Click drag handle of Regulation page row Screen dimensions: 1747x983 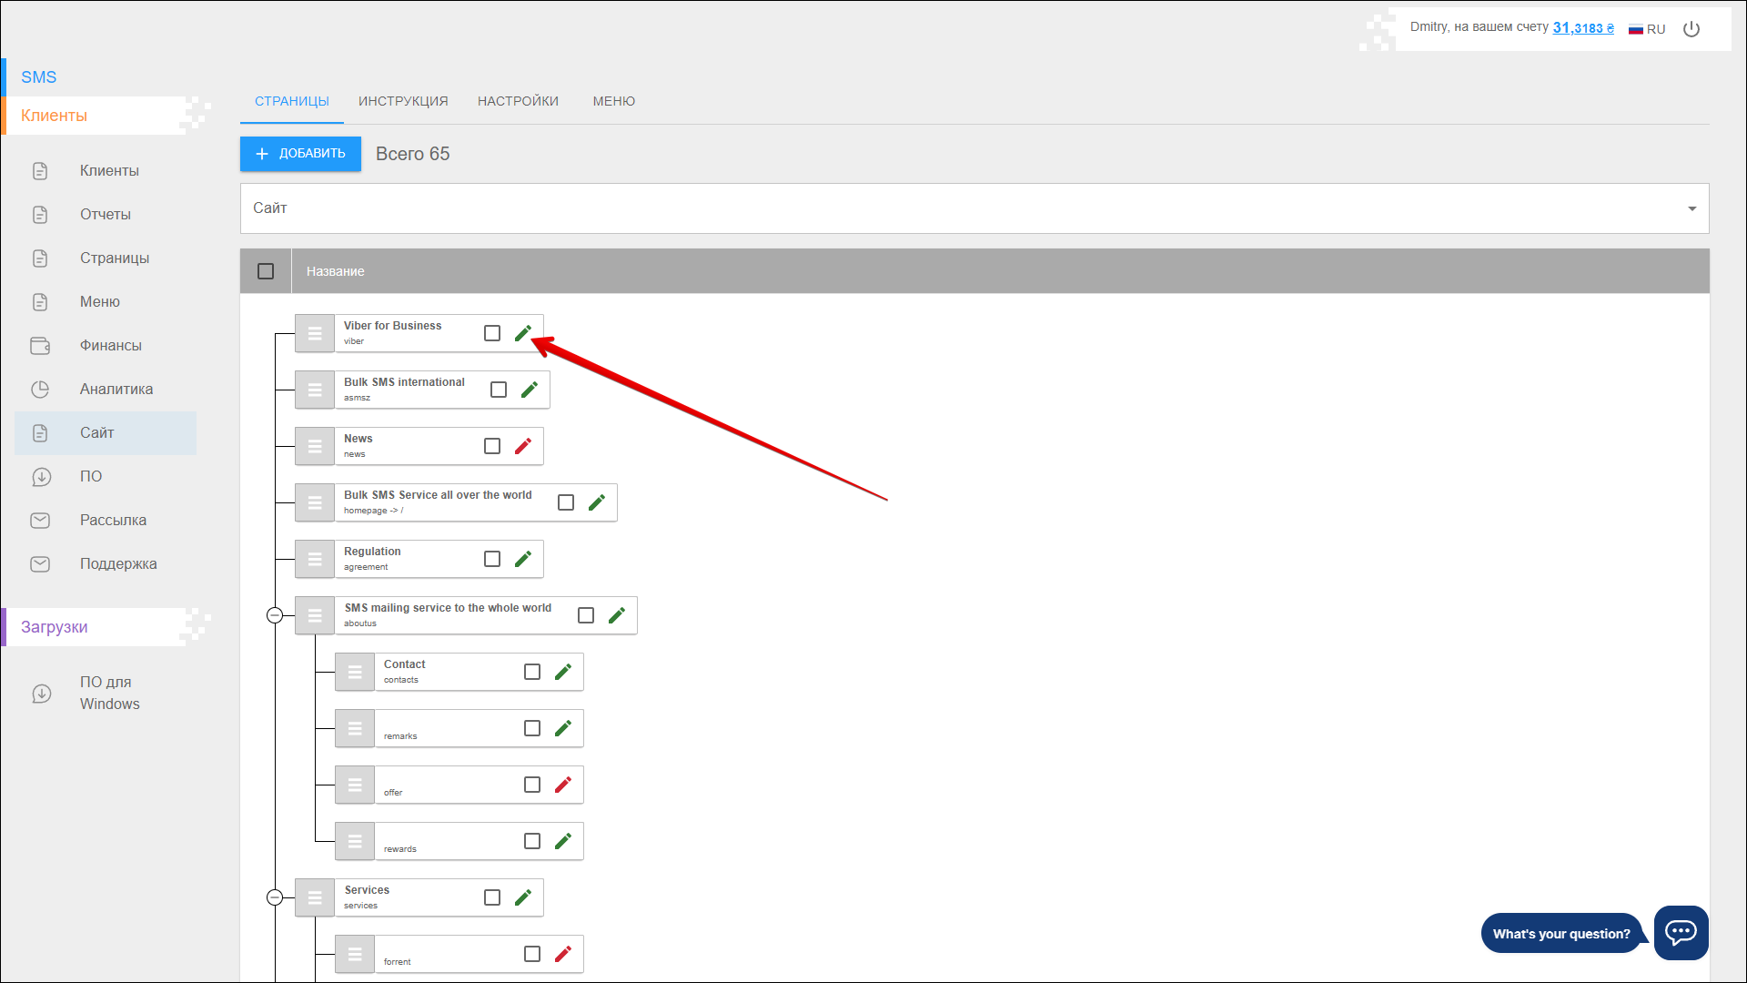coord(315,560)
